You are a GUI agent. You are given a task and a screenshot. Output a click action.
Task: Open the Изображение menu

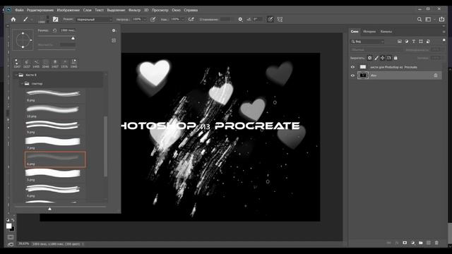point(68,10)
